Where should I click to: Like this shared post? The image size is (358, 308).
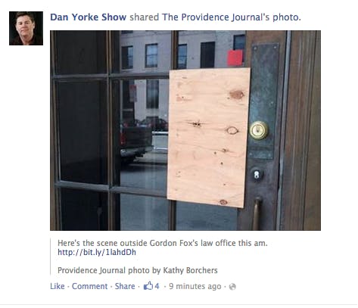click(58, 286)
